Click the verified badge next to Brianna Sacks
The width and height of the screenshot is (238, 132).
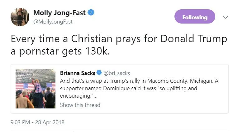click(x=99, y=73)
